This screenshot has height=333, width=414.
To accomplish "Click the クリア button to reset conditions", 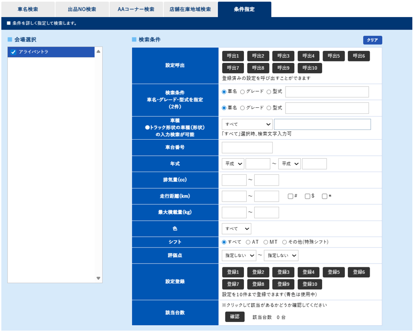I will point(372,40).
